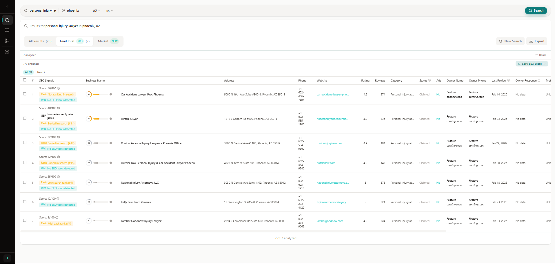Select the checkbox for Hirsch & Lyon row

coord(25,118)
